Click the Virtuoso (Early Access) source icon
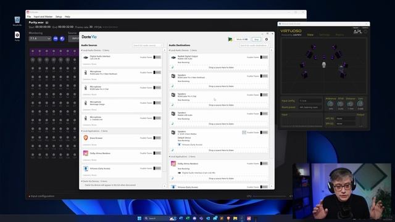This screenshot has width=395, height=222. [86, 168]
